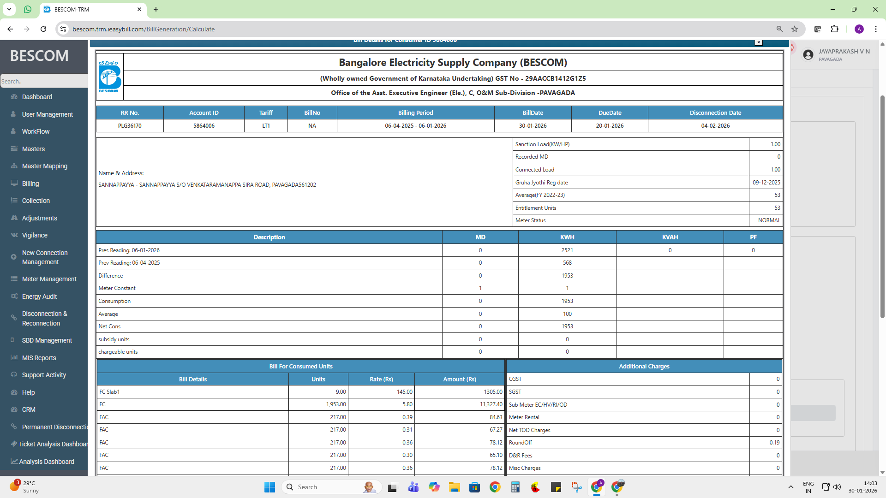
Task: Open the Help sidebar icon
Action: click(x=14, y=392)
